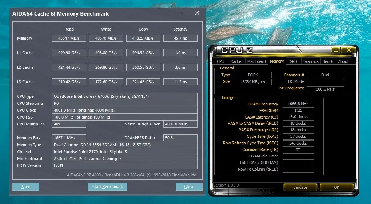Click the L1 Cache latency 1.0 ns
This screenshot has height=204, width=371.
click(x=180, y=53)
